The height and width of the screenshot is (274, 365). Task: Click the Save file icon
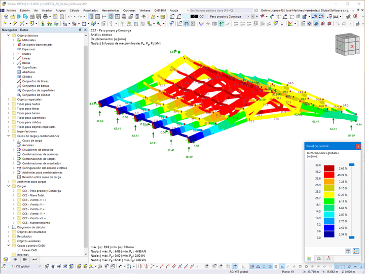tap(39, 17)
